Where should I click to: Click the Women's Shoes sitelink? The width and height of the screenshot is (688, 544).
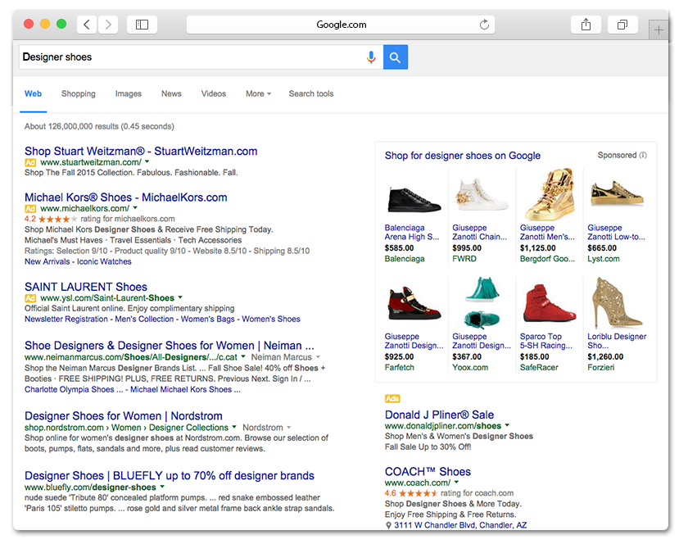point(271,320)
